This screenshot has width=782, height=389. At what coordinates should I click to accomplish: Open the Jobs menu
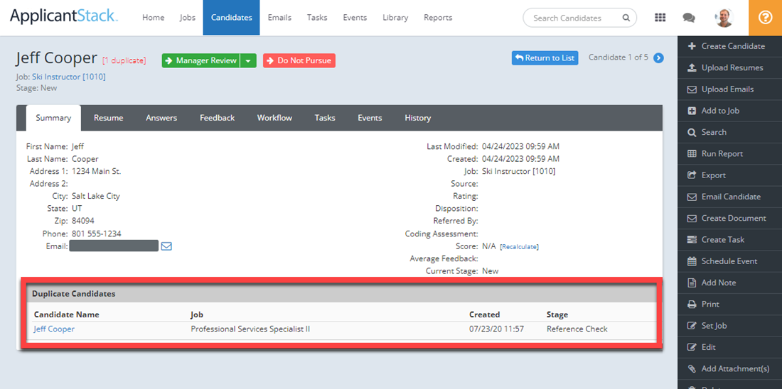188,18
